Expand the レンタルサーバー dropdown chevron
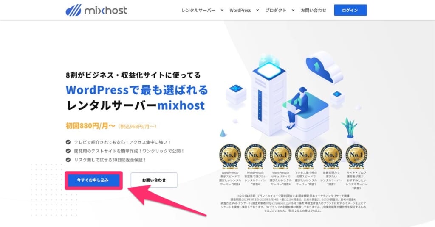The height and width of the screenshot is (227, 435). (x=222, y=10)
